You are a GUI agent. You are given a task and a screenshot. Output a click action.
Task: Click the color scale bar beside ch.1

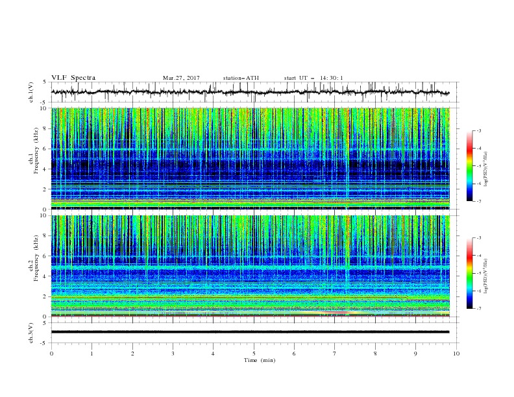click(470, 165)
